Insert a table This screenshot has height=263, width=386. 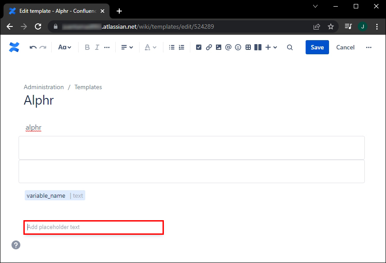(x=248, y=47)
